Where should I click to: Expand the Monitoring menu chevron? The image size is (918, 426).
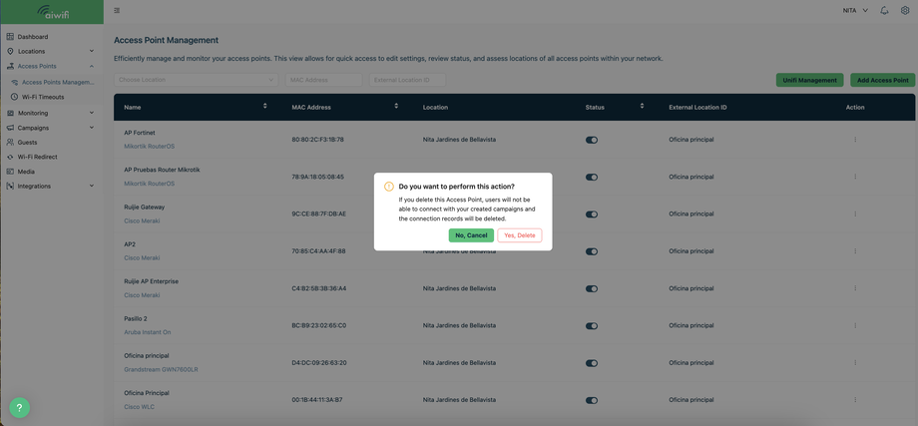[92, 113]
